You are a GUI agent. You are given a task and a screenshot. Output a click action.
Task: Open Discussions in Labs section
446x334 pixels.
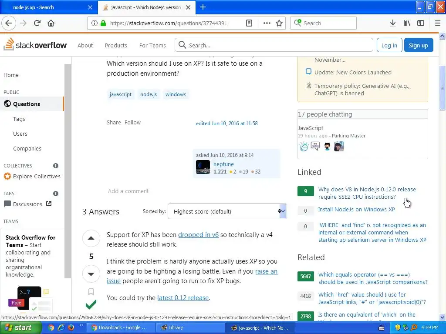click(x=27, y=204)
